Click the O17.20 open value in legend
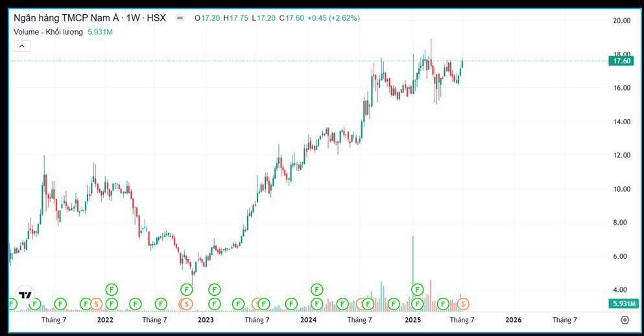The image size is (644, 336). (x=207, y=18)
